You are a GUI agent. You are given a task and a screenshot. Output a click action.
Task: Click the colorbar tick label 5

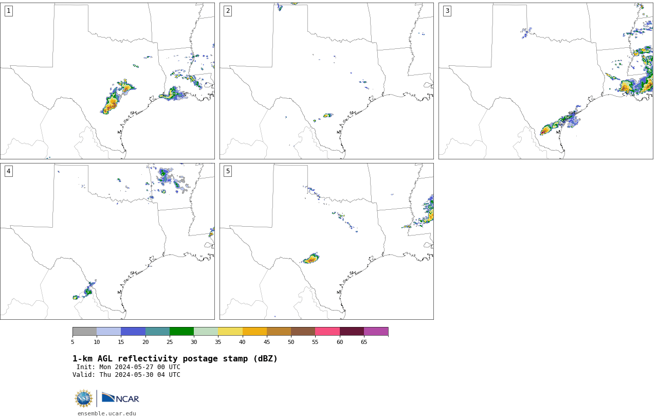click(x=72, y=342)
